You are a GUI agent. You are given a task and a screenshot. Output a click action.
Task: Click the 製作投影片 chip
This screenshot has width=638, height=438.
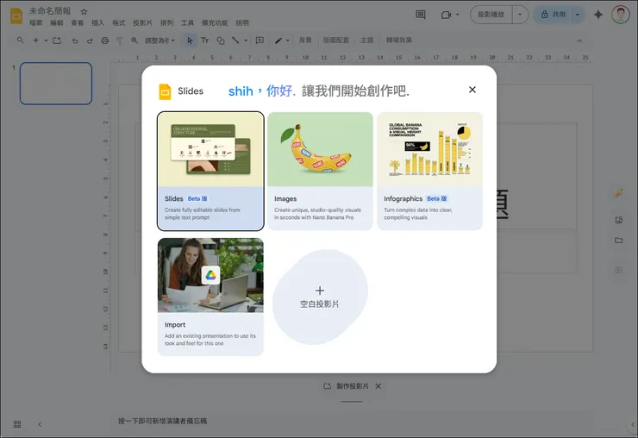[347, 386]
